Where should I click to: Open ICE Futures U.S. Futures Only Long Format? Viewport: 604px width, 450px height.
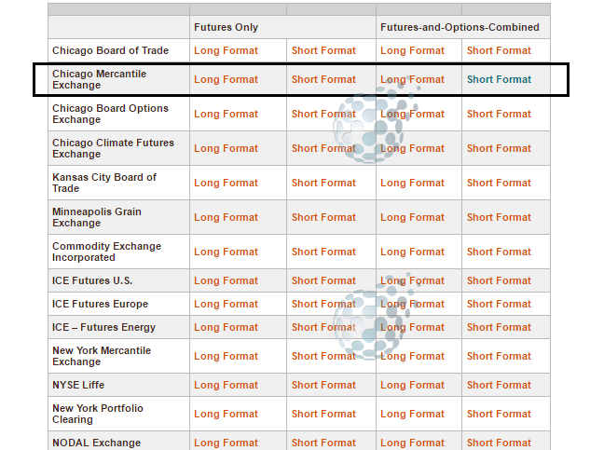(x=226, y=280)
